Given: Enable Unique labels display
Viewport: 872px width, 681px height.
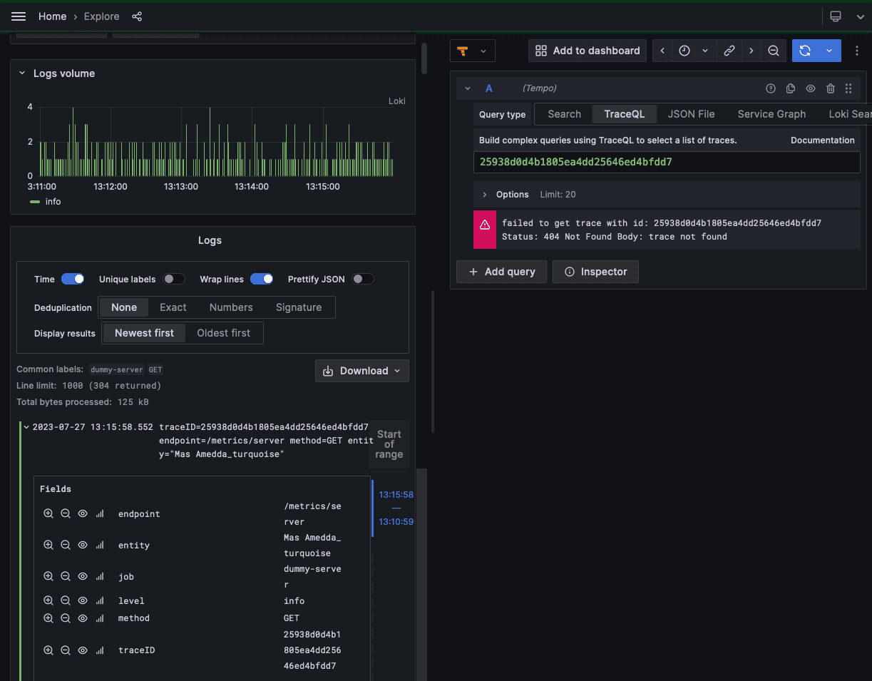Looking at the screenshot, I should (x=174, y=279).
